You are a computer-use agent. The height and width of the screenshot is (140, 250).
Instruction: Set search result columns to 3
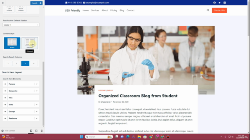point(25,63)
